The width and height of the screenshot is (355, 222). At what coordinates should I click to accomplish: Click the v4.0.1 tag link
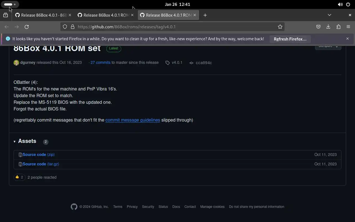coord(177,63)
